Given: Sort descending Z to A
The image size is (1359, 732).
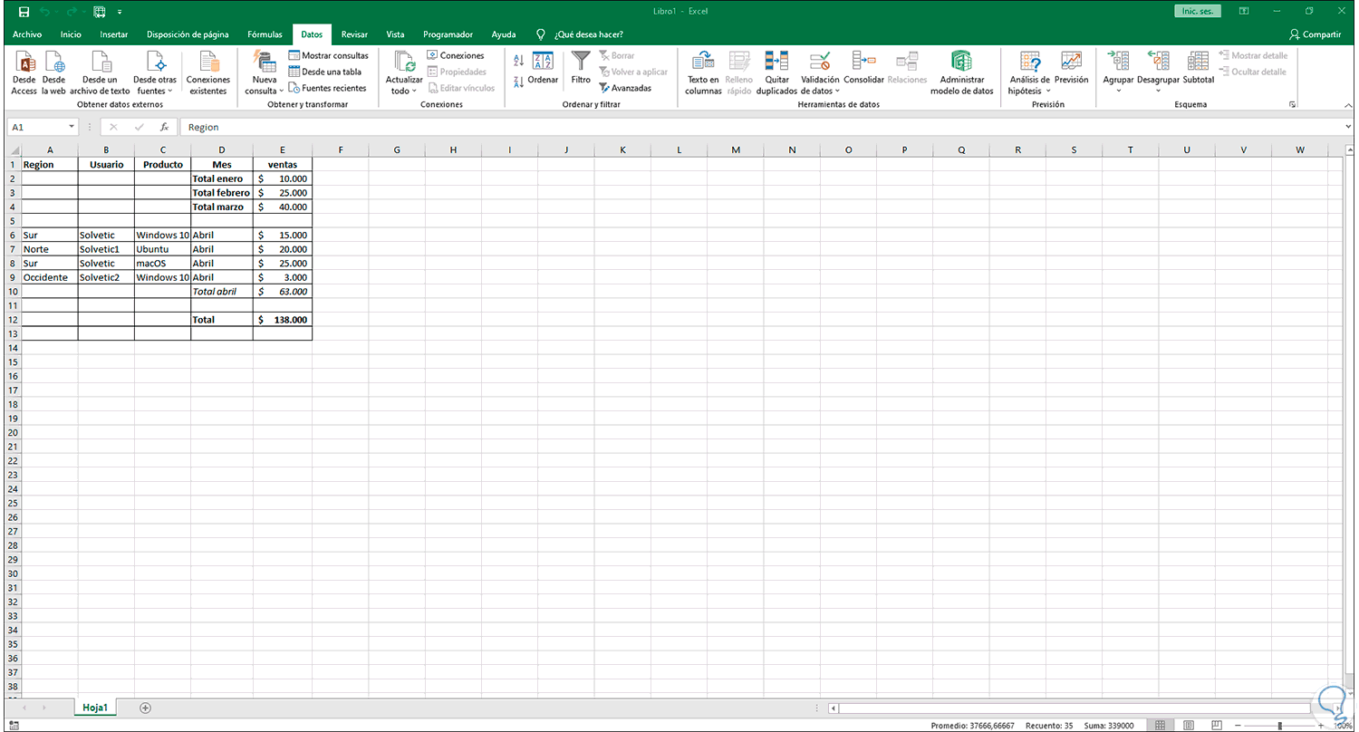Looking at the screenshot, I should 518,82.
